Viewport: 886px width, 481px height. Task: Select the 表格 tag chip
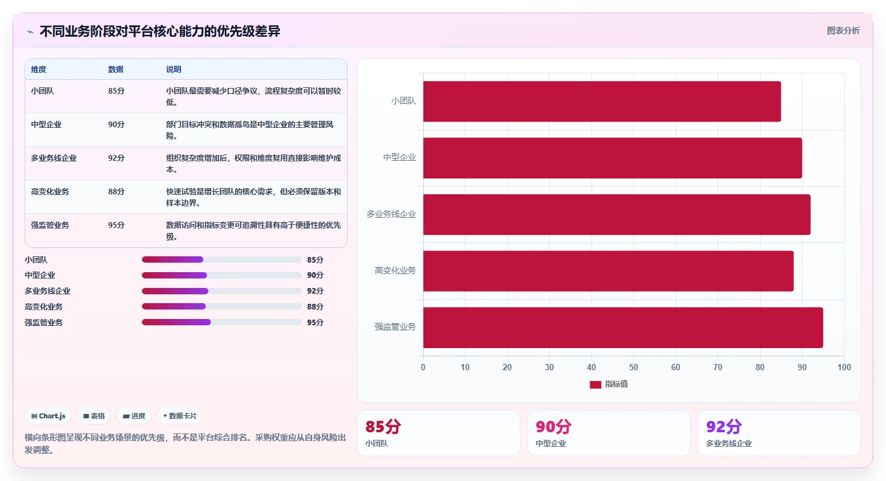[x=94, y=416]
